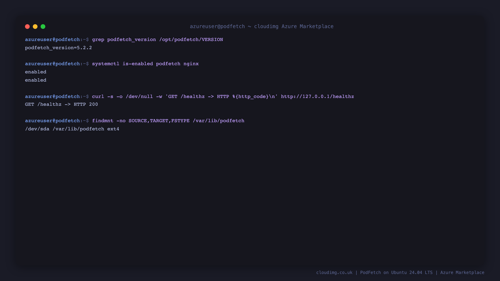
Task: Click the yellow minimize window dot
Action: 35,27
